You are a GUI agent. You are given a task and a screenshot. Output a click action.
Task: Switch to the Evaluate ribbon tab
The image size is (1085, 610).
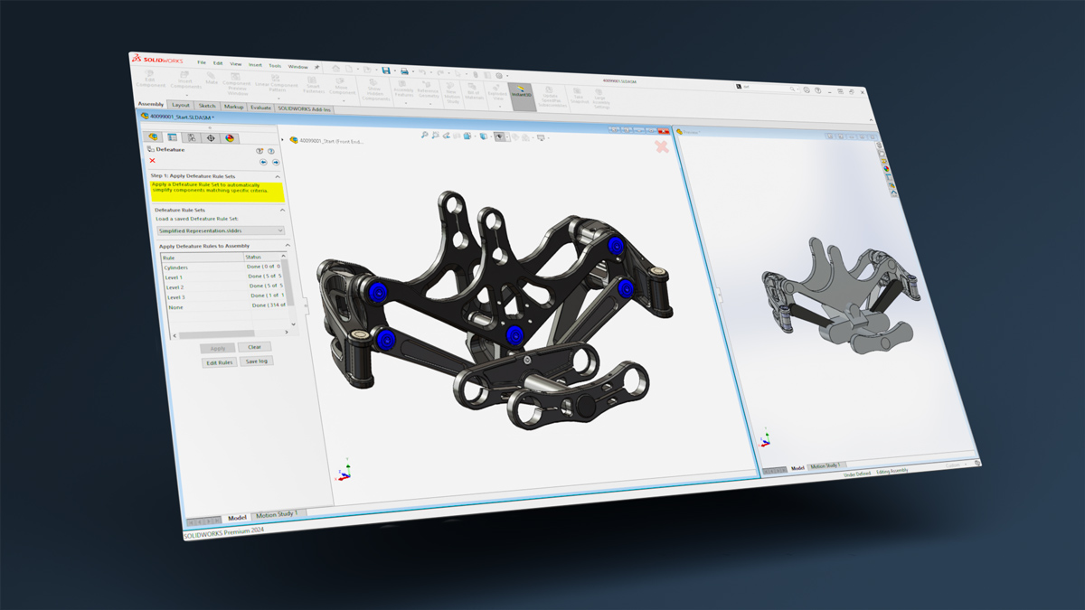pyautogui.click(x=261, y=108)
